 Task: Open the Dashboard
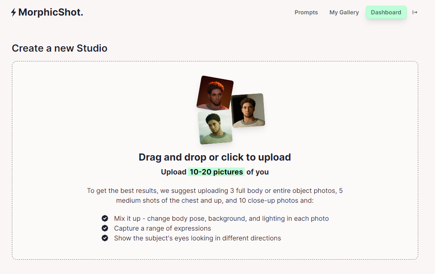pos(386,12)
